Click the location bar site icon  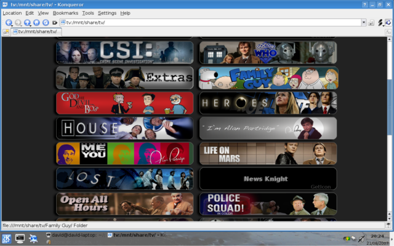63,22
